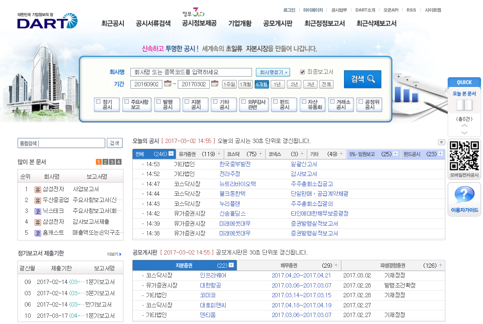
Task: Open the start date calendar picker
Action: 168,84
